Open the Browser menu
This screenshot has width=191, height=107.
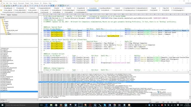[36, 3]
